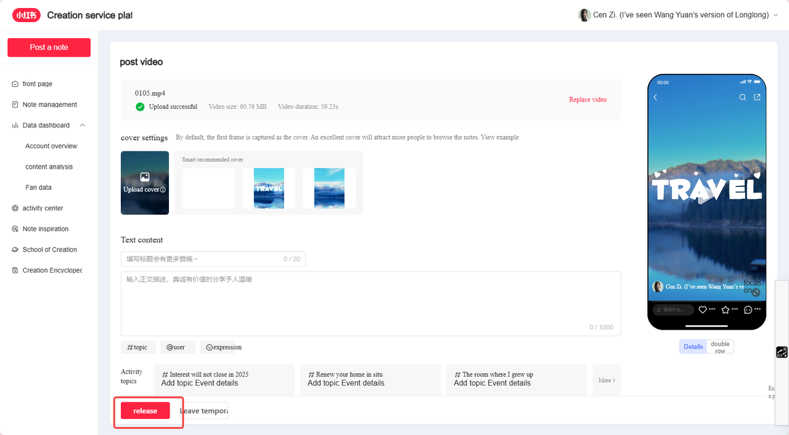Click the avatar in phone preview
Viewport: 789px width, 435px height.
pyautogui.click(x=658, y=287)
